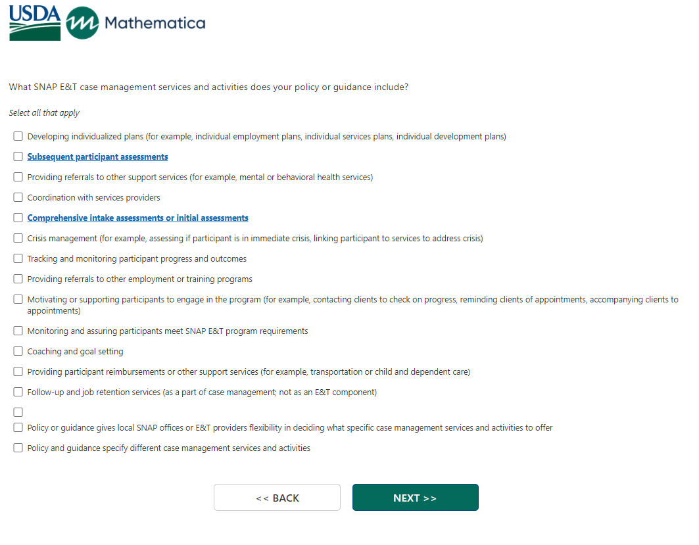Select Tracking and monitoring participant progress checkbox
Viewport: 699px width, 545px height.
(18, 259)
